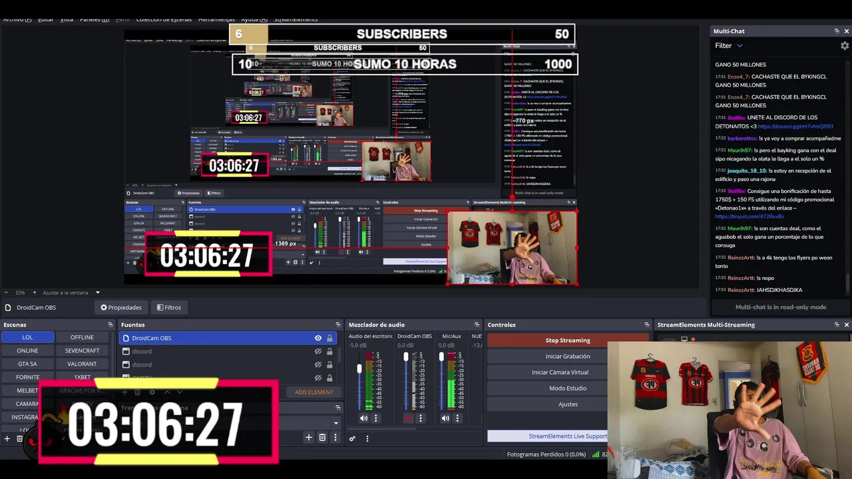Hide the DroidCam OBS source
The width and height of the screenshot is (852, 479).
[x=318, y=338]
